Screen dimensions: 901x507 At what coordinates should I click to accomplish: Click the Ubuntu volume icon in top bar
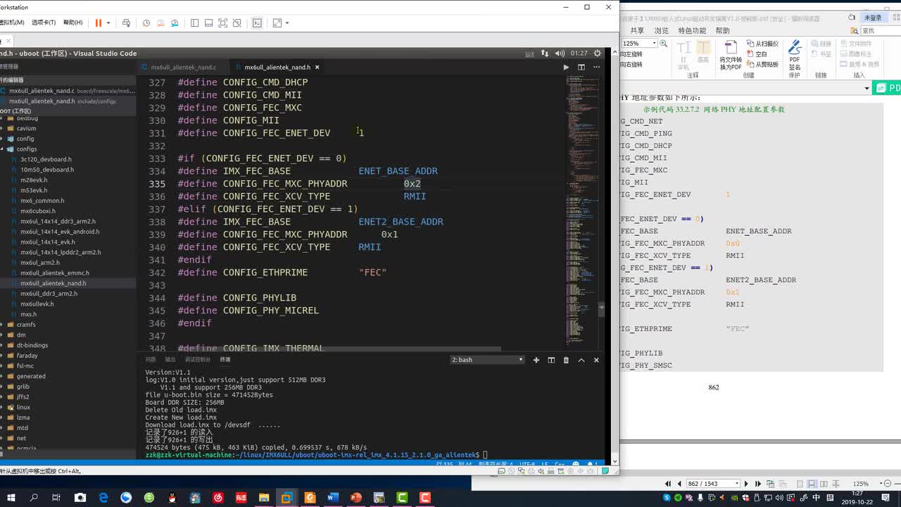[x=560, y=53]
